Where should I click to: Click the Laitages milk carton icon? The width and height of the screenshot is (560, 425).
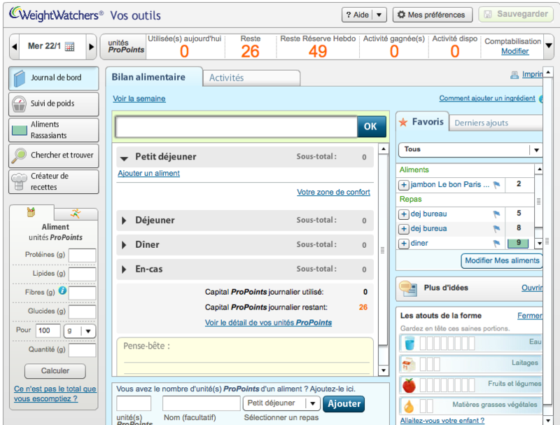pos(409,365)
